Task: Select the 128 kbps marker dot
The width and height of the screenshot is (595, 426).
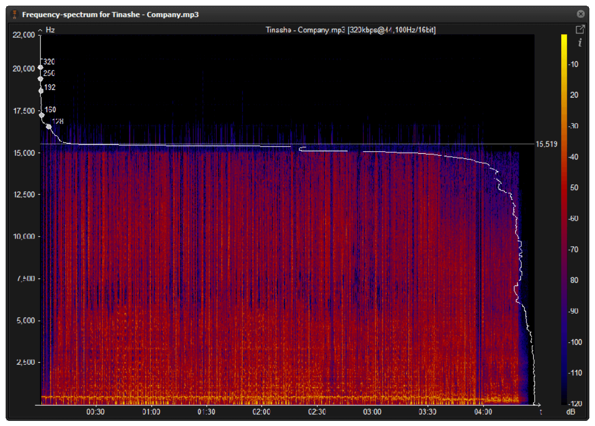Action: click(49, 127)
